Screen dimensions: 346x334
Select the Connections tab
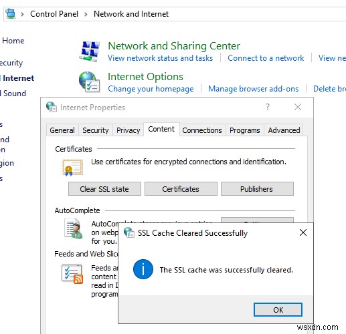[x=202, y=130]
